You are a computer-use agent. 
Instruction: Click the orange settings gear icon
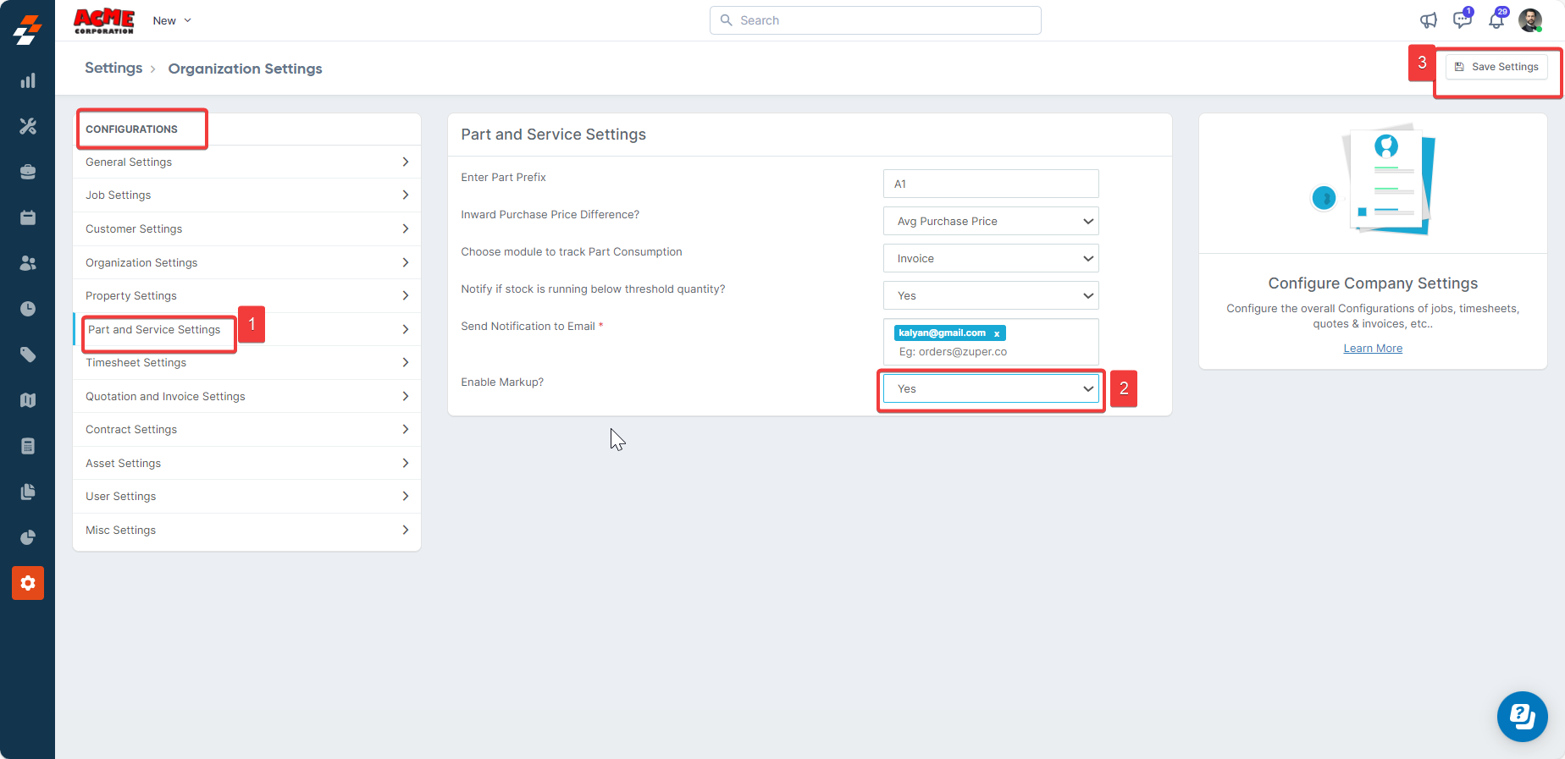tap(28, 583)
